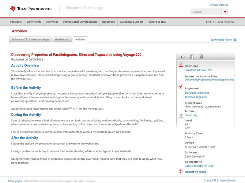Image resolution: width=245 pixels, height=183 pixels.
Task: Click the After the Activity heading
Action: click(24, 138)
